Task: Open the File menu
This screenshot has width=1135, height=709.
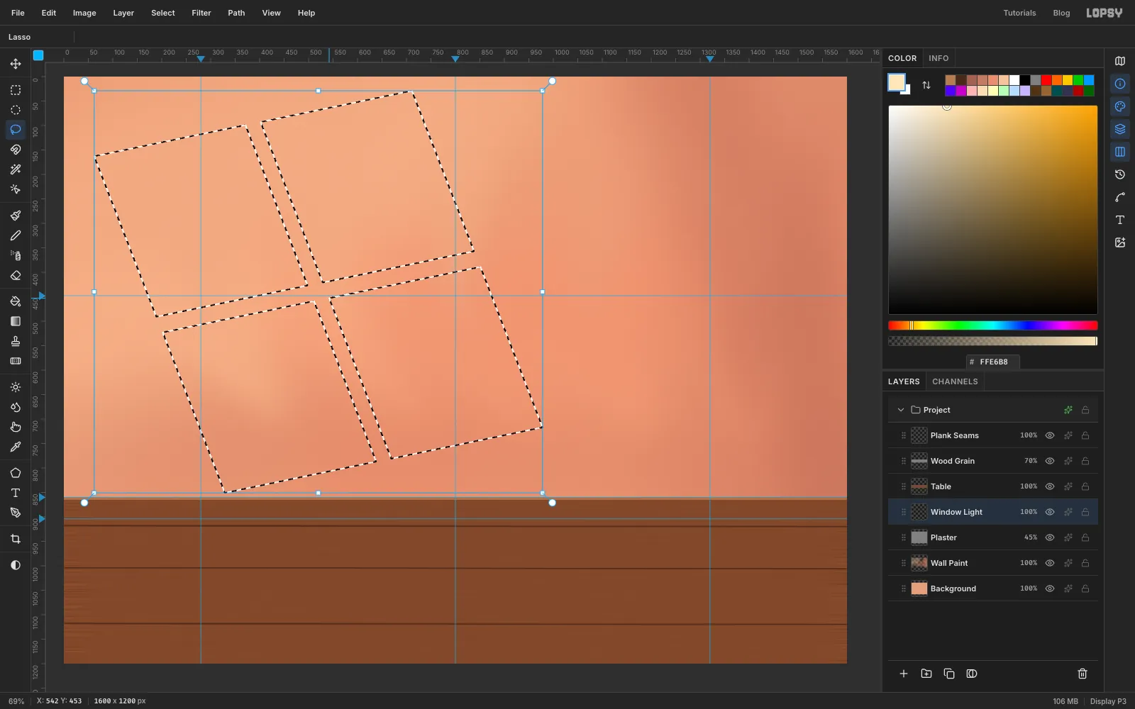Action: coord(18,13)
